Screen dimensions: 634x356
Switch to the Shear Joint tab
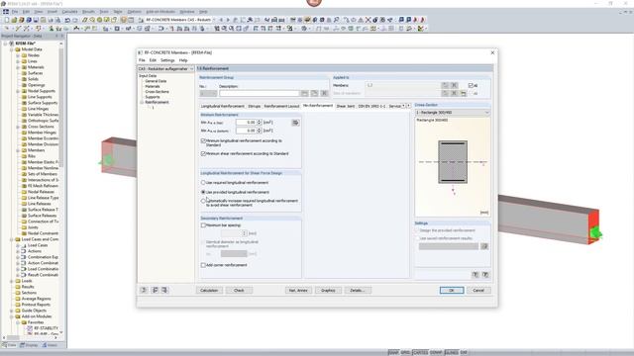coord(346,106)
